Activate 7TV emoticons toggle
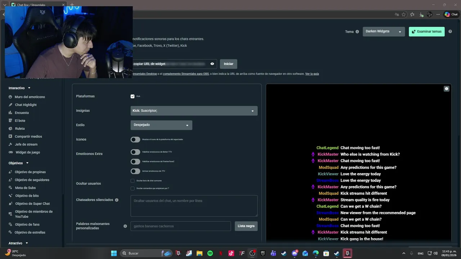 [135, 171]
